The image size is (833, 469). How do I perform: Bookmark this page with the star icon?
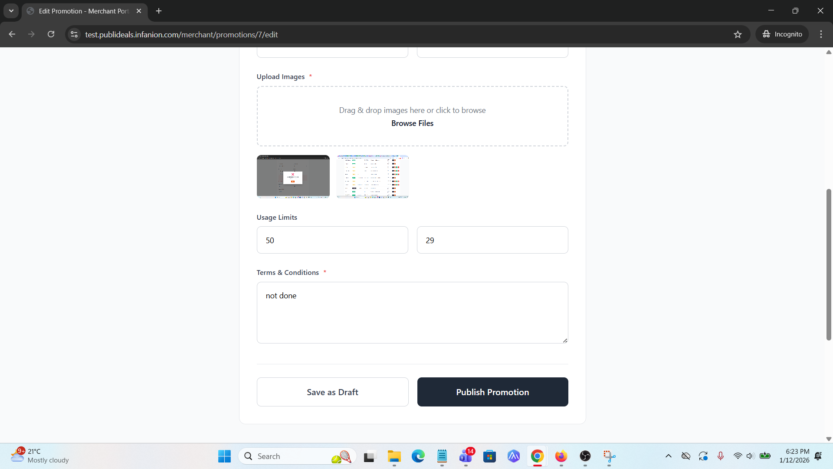738,34
